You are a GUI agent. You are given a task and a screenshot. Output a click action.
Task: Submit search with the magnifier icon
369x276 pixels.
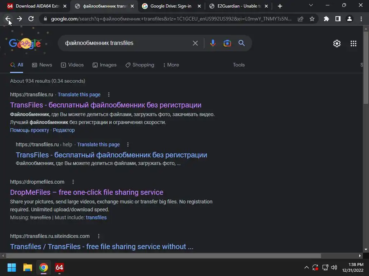[242, 43]
